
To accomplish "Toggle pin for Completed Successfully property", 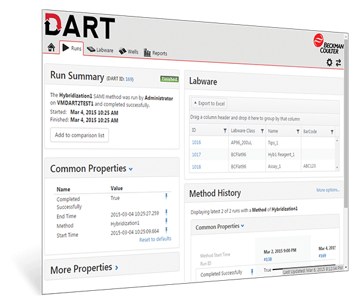I will click(166, 196).
